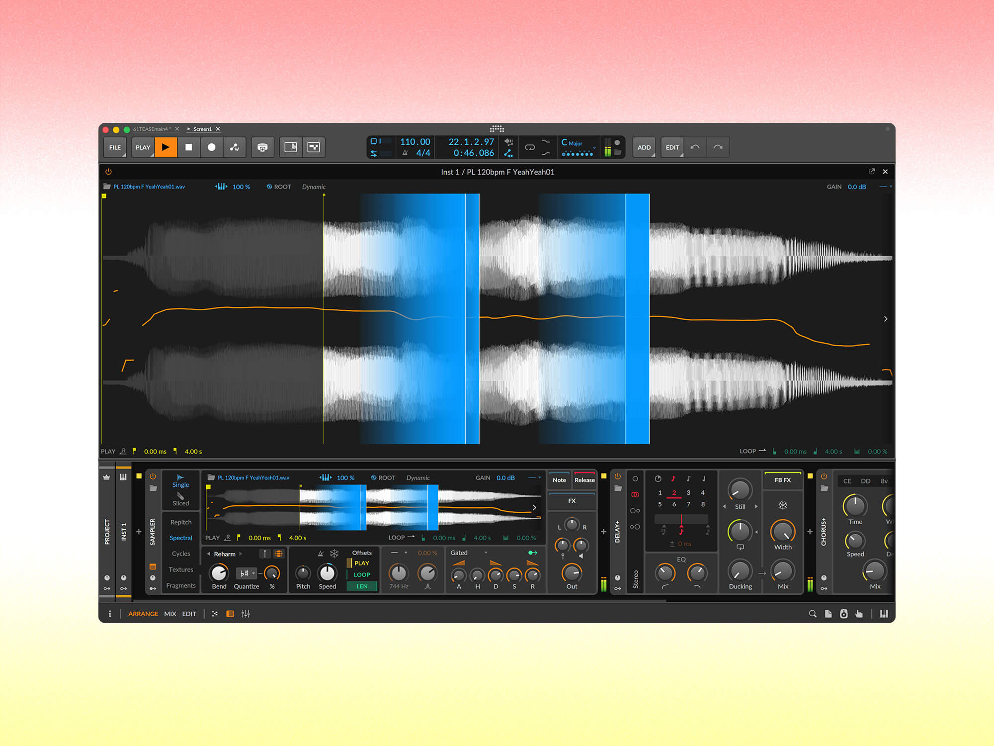Toggle the metronome icon beside 4/4
This screenshot has height=746, width=994.
coord(406,153)
